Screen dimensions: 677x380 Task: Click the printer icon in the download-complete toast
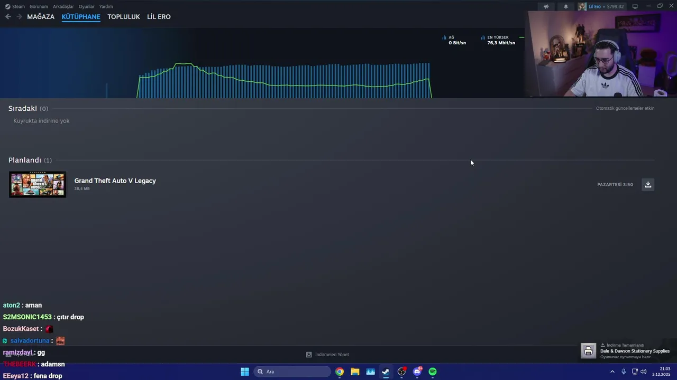(x=588, y=351)
